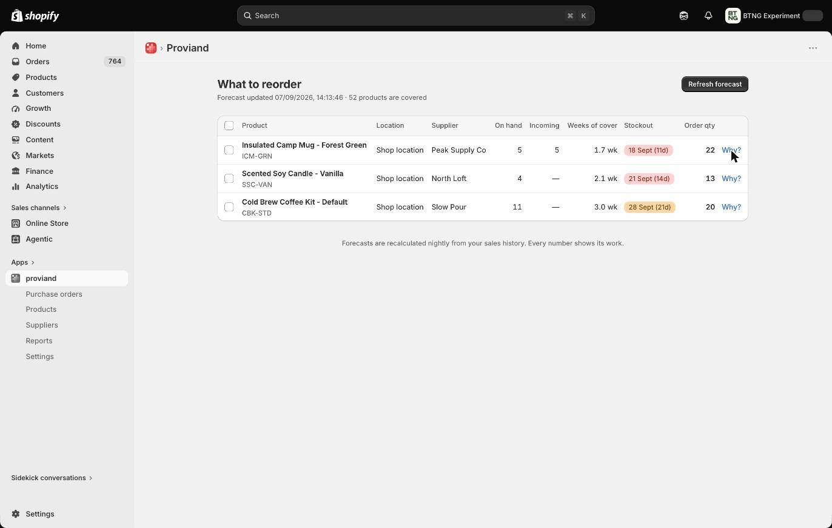
Task: Click the Proviand app icon in breadcrumb
Action: point(151,48)
